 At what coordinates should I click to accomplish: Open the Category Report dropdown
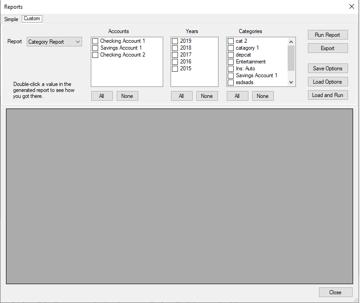(54, 42)
